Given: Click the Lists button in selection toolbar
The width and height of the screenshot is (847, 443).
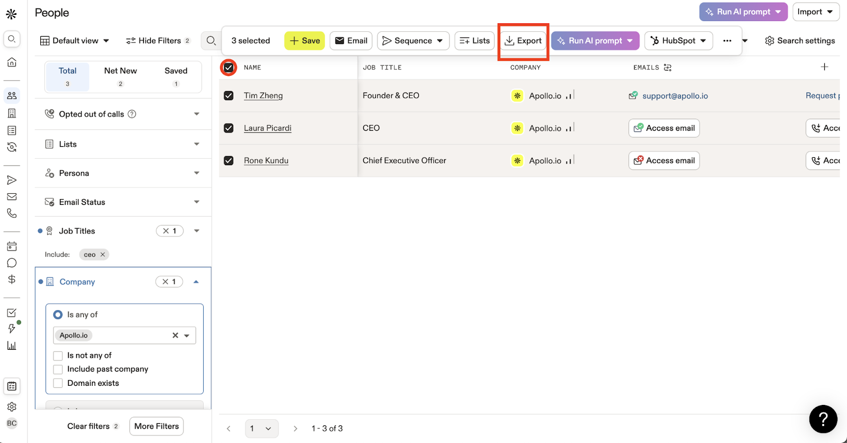Looking at the screenshot, I should [474, 41].
